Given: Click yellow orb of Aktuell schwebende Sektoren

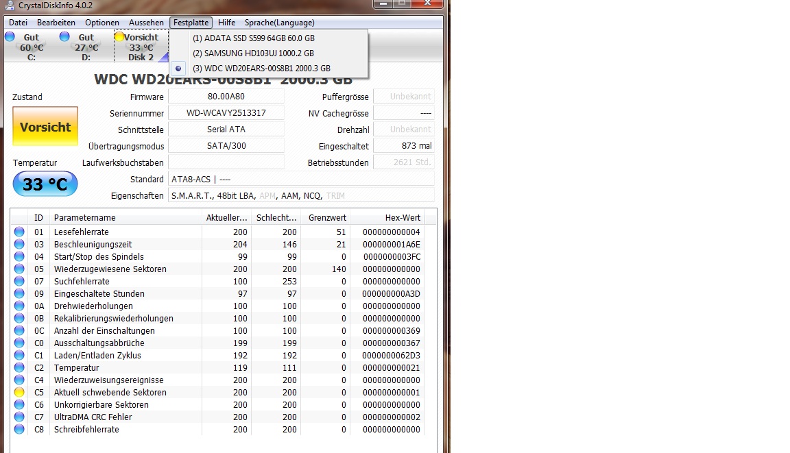Looking at the screenshot, I should [x=19, y=392].
